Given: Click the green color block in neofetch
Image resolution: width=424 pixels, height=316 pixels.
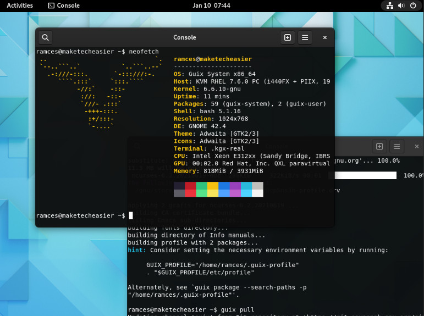Looking at the screenshot, I should [202, 185].
